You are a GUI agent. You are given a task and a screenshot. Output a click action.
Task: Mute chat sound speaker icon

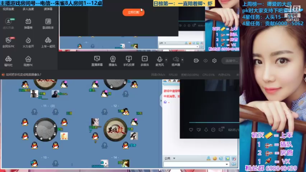[221, 158]
